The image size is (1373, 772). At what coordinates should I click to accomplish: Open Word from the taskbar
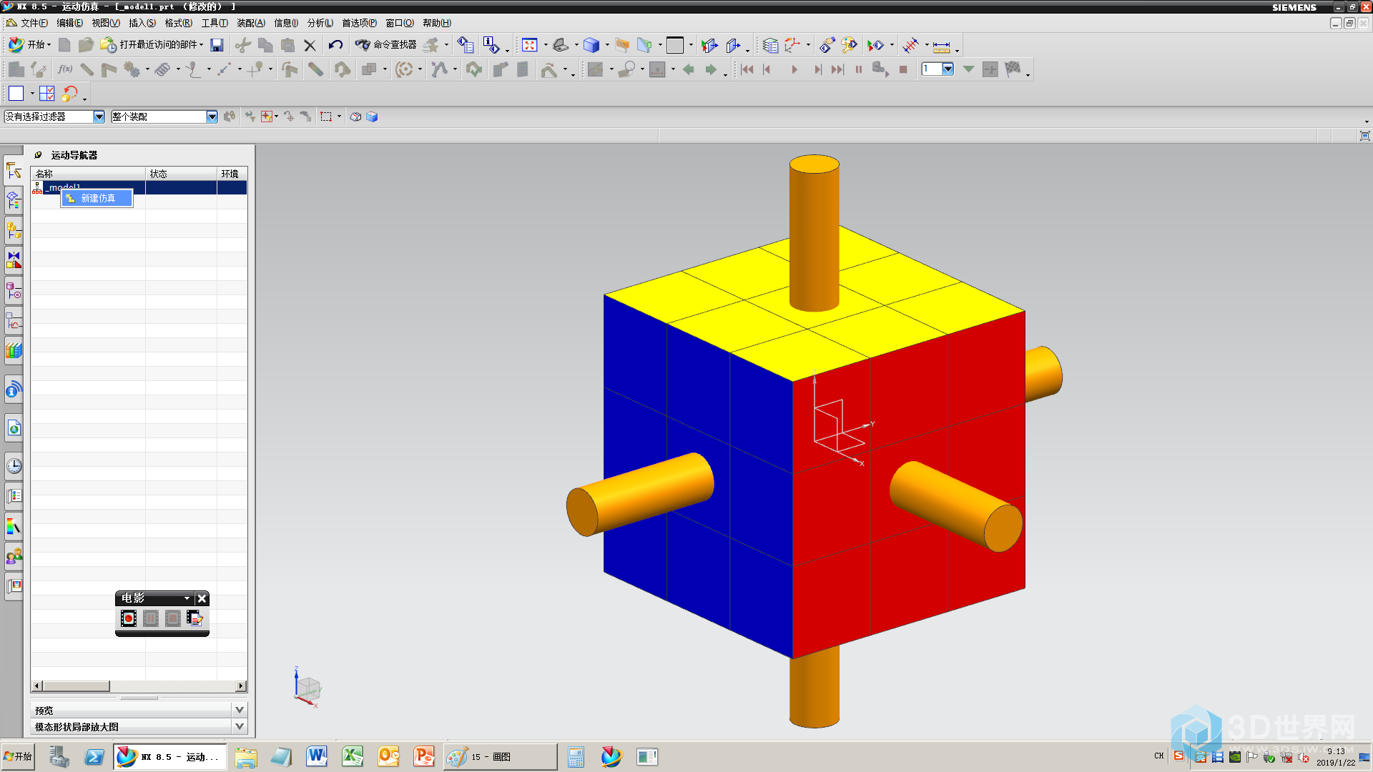click(x=316, y=757)
